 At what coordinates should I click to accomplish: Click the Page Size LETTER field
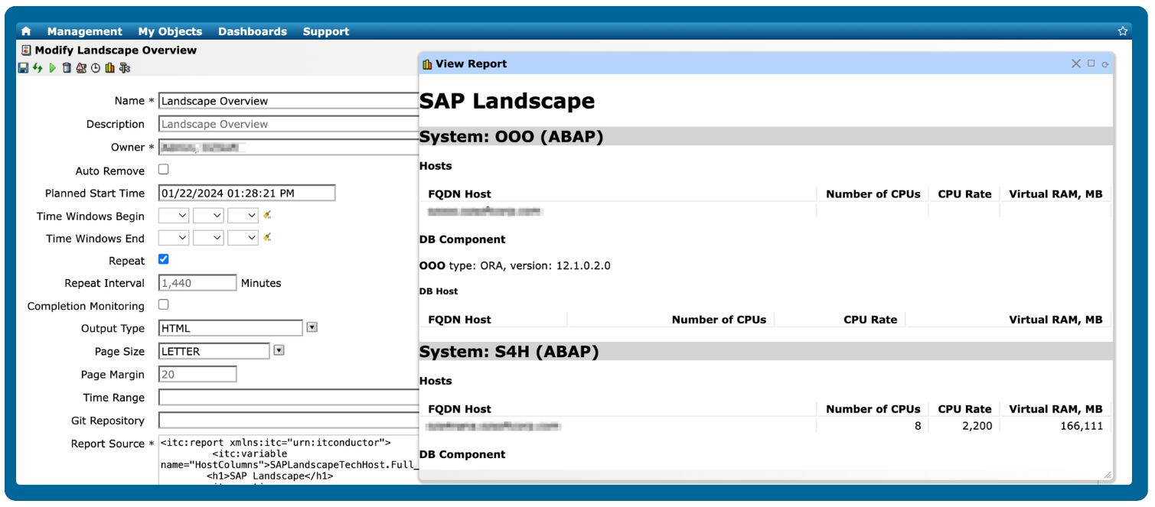[x=214, y=351]
